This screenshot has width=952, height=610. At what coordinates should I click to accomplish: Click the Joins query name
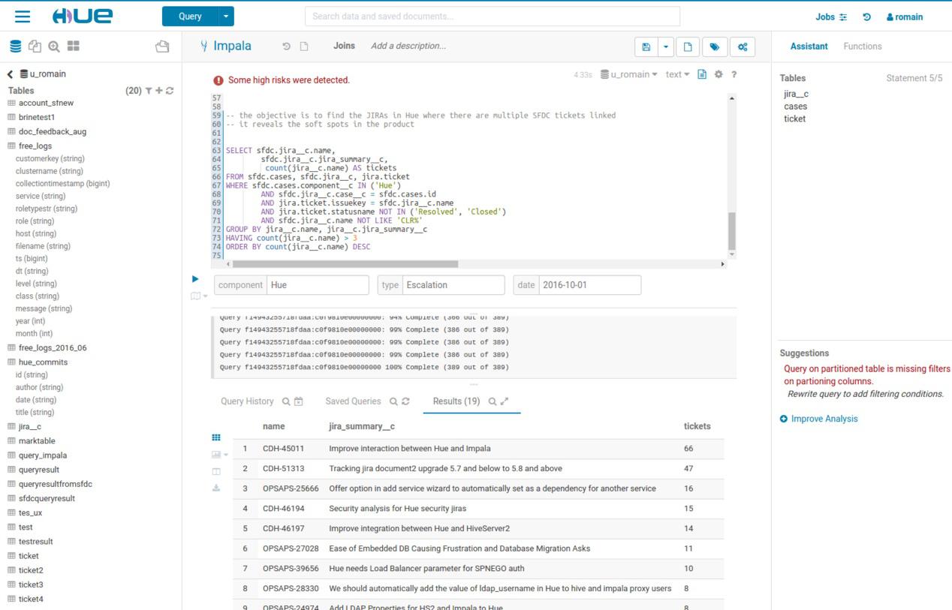[344, 46]
